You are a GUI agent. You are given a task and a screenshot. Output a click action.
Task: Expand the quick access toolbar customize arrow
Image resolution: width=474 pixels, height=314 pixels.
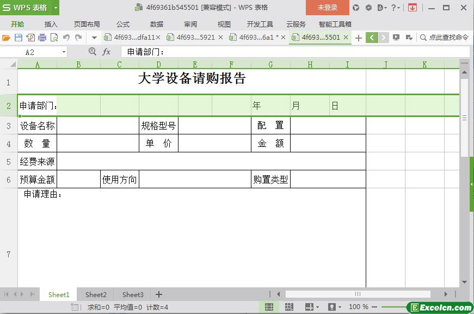[94, 38]
